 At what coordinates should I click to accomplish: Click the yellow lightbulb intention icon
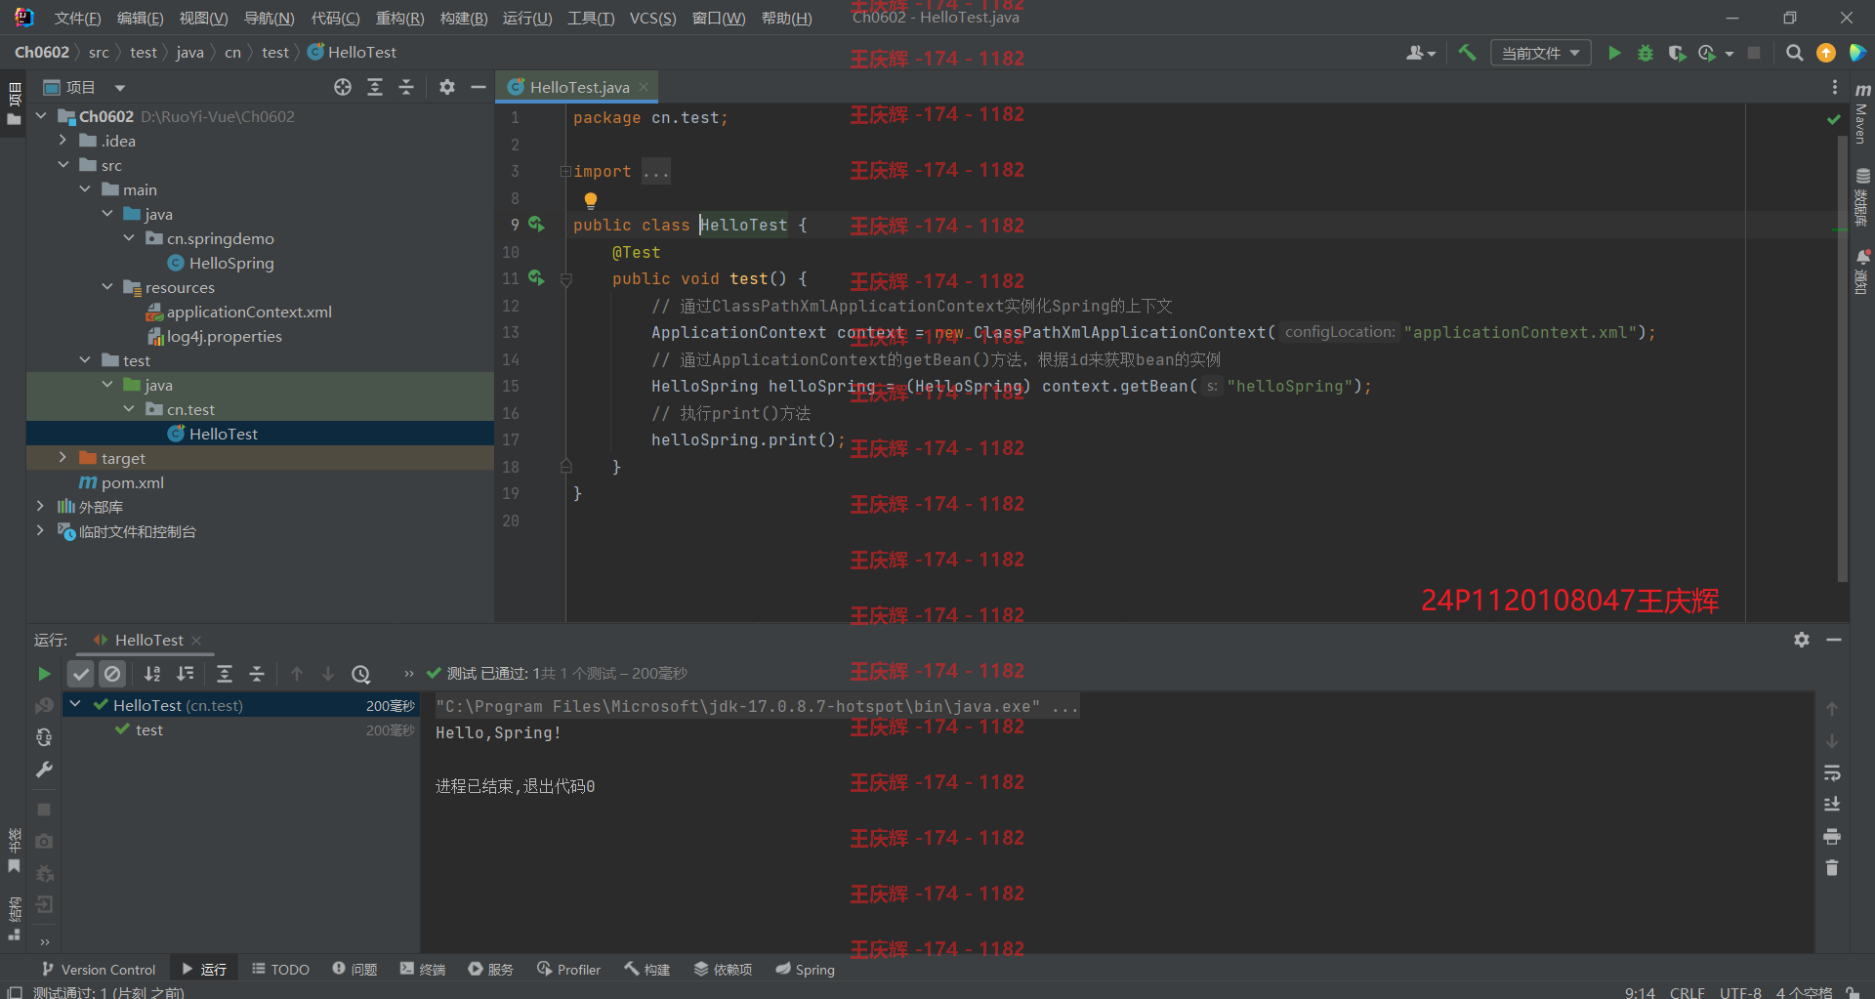[x=590, y=200]
